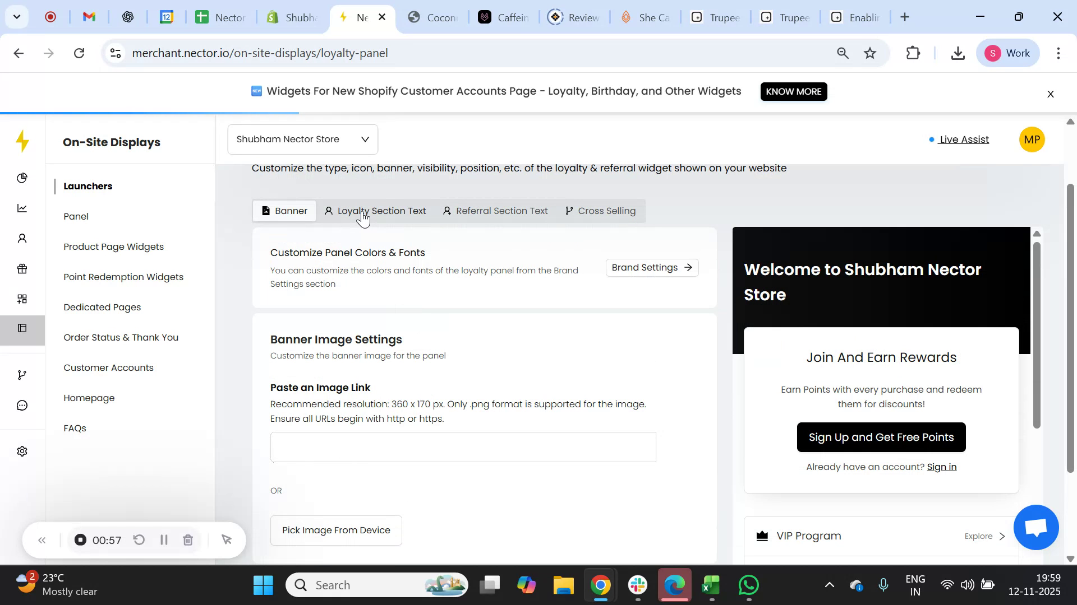Click the Sign in link in preview
Screen dimensions: 1077x605
tap(941, 466)
